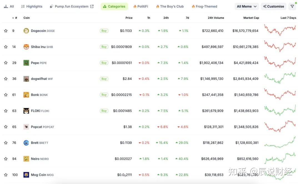Sort by 7d change column
Screen dimensions: 300x184
(x=187, y=18)
